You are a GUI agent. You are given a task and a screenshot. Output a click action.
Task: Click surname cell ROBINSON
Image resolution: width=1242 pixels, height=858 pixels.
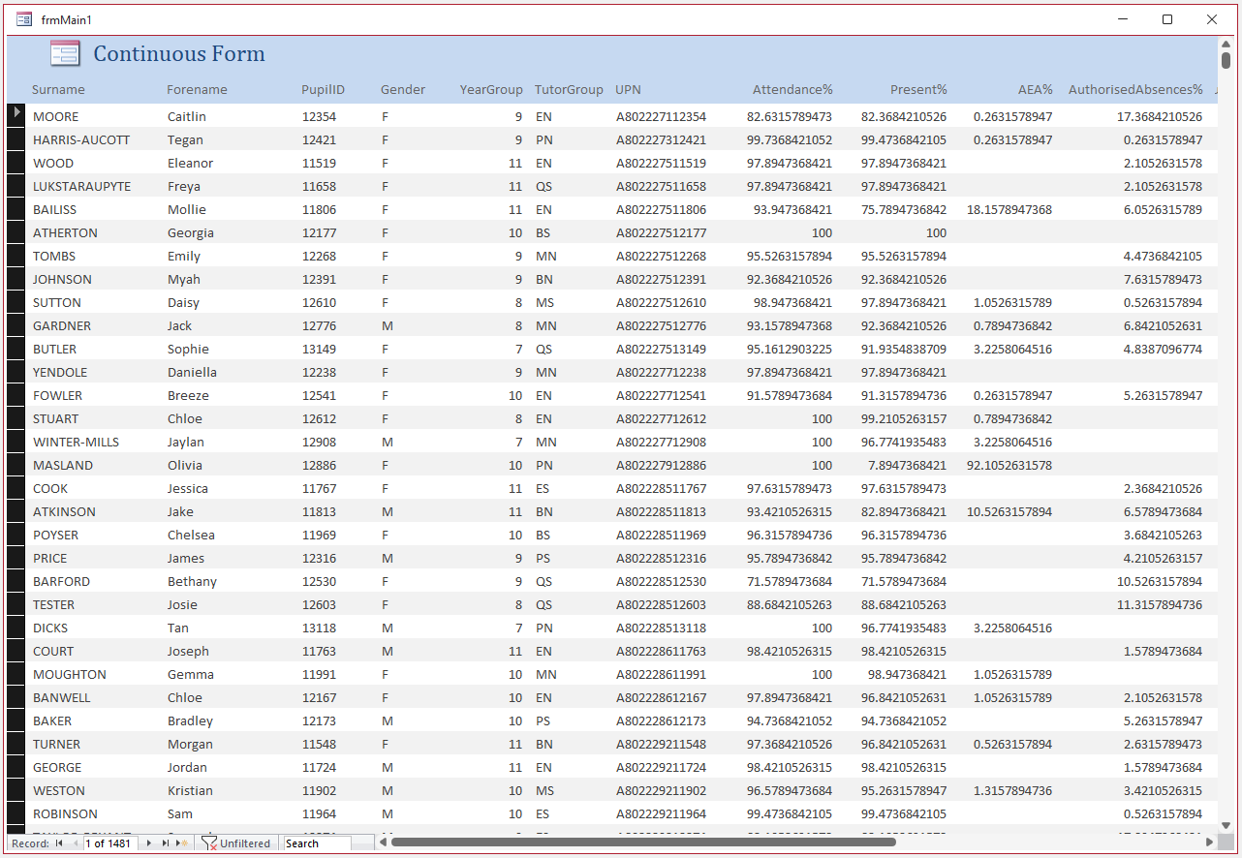tap(65, 813)
